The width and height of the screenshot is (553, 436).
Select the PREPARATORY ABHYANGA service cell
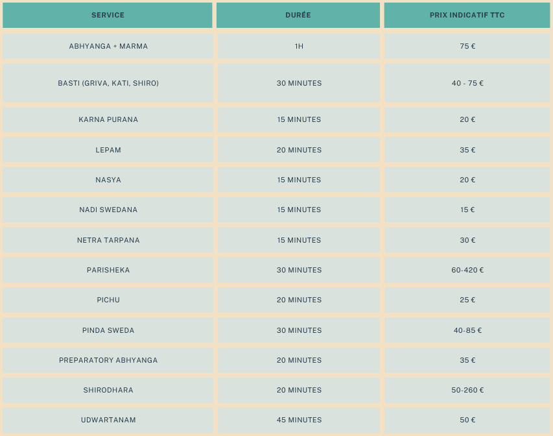tap(108, 360)
